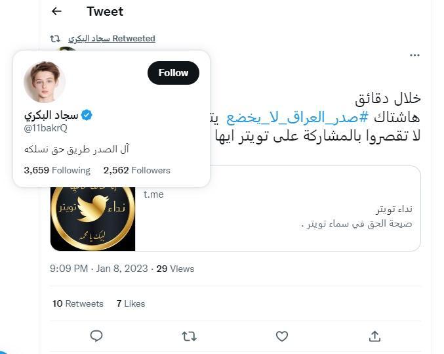This screenshot has width=444, height=354.
Task: Open the tweet timestamp link
Action: point(98,269)
